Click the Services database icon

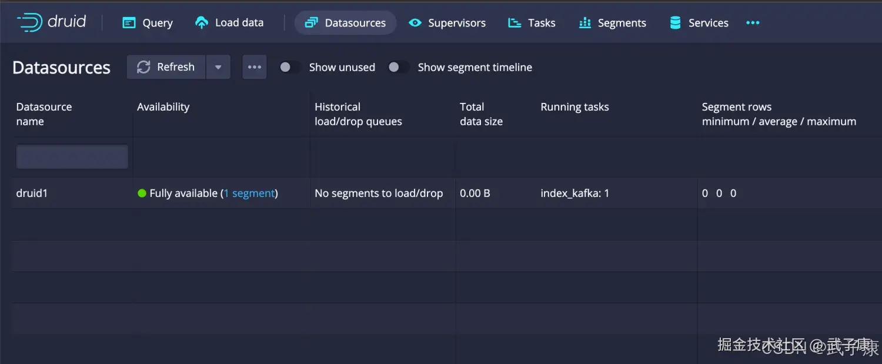(x=676, y=23)
